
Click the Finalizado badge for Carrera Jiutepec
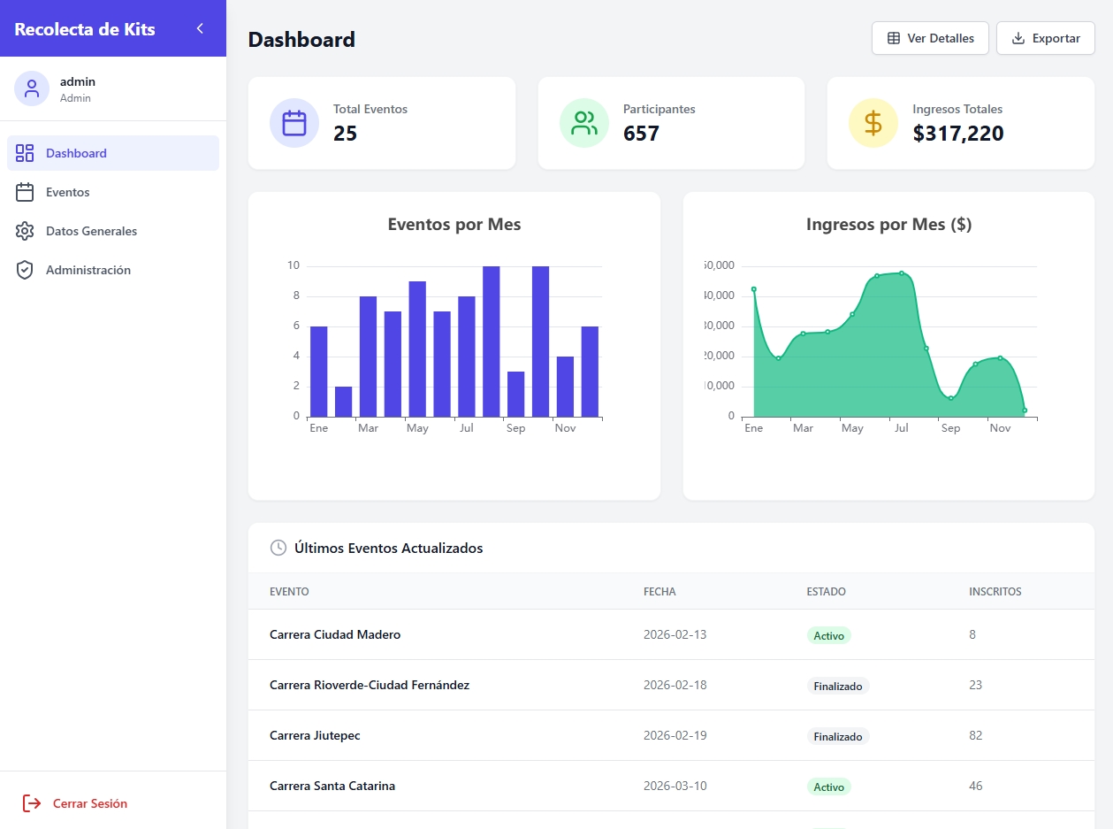[837, 736]
